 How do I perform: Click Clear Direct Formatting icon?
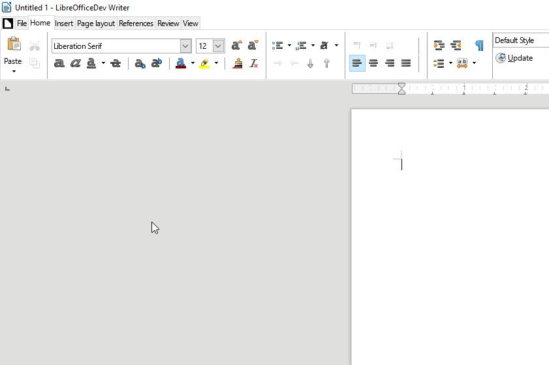[254, 63]
